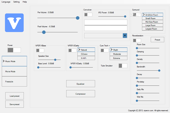Open the Equalizer window

[80, 83]
